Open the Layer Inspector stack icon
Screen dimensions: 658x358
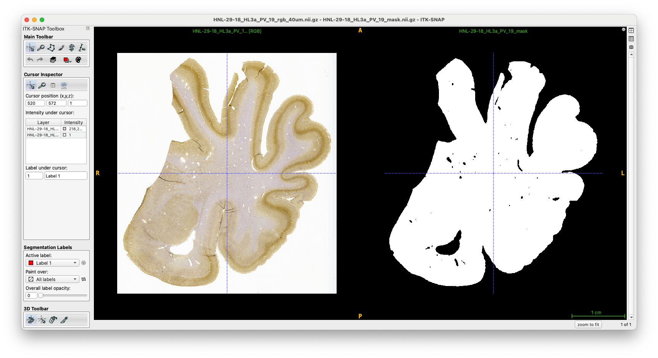tap(53, 60)
